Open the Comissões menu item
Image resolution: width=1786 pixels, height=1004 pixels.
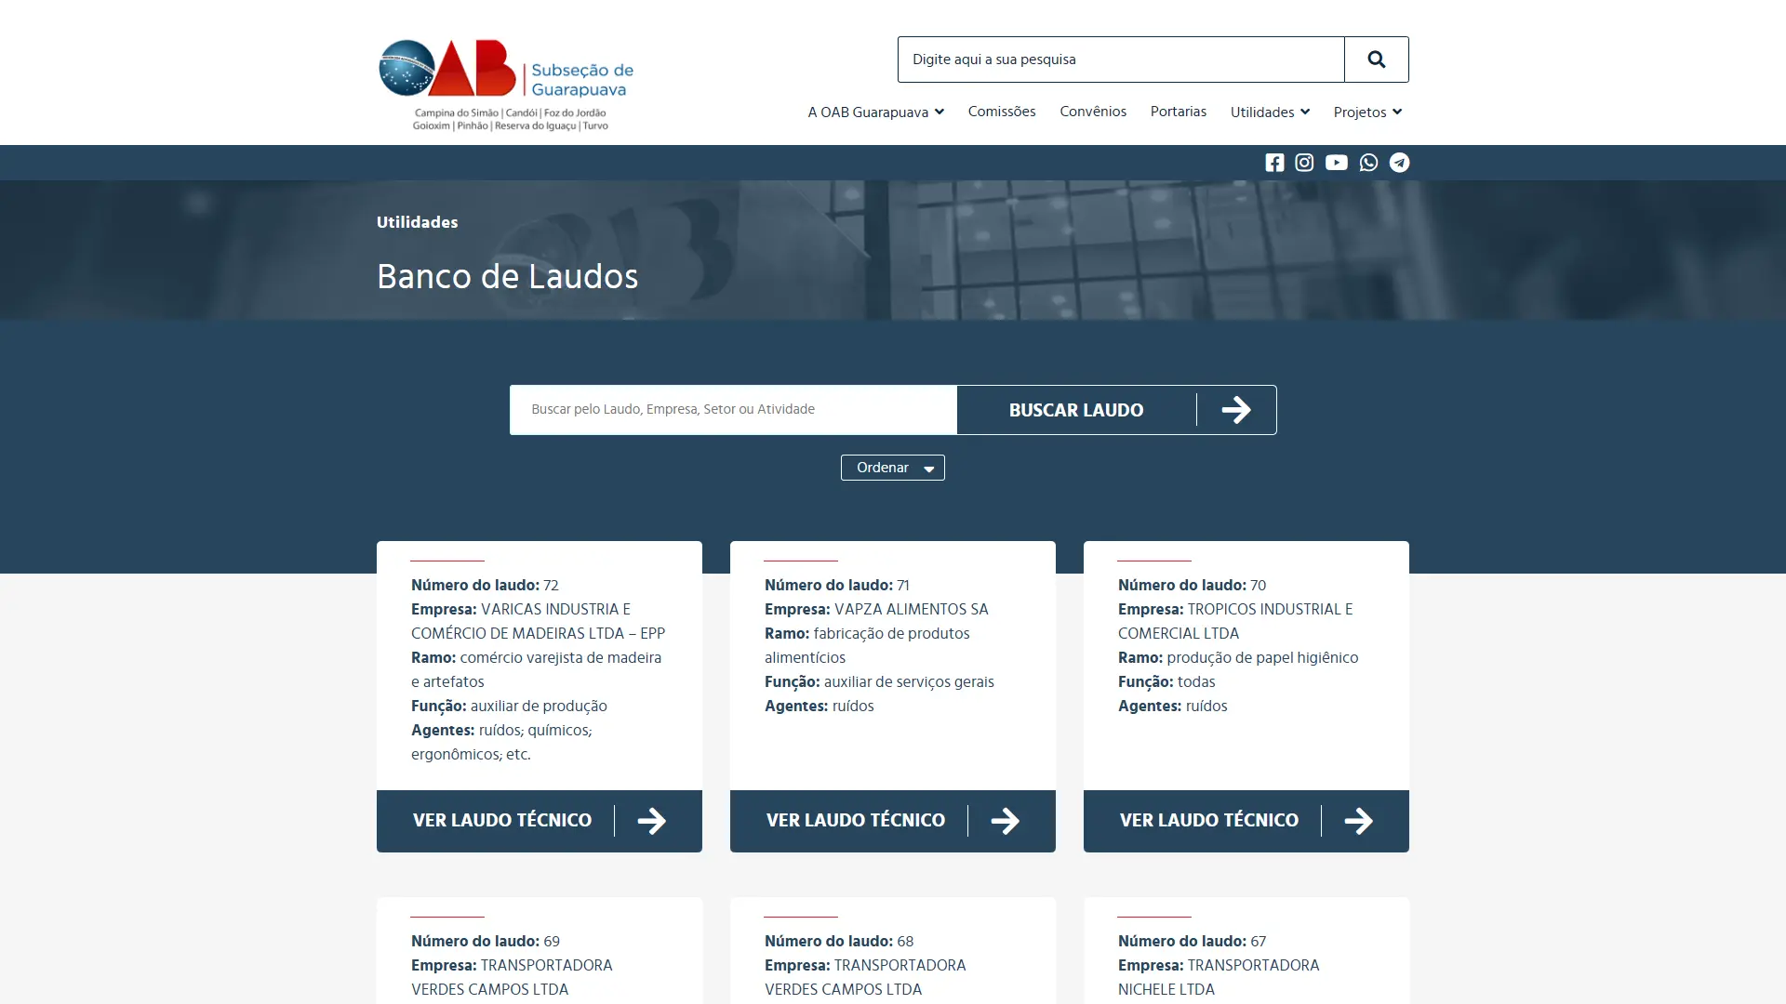click(1002, 112)
